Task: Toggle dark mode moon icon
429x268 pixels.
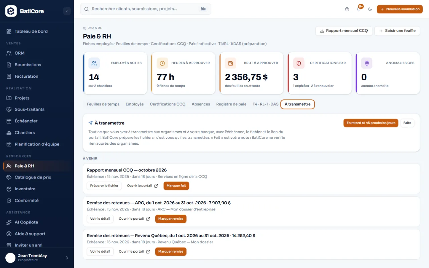Action: (370, 9)
